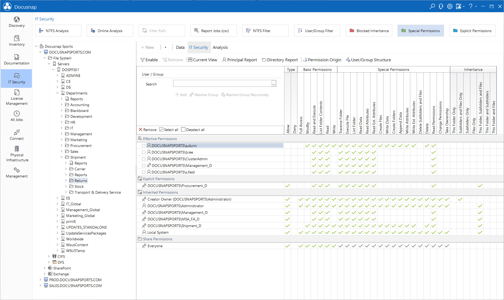Open User/Group Filter
The height and width of the screenshot is (300, 504).
317,31
